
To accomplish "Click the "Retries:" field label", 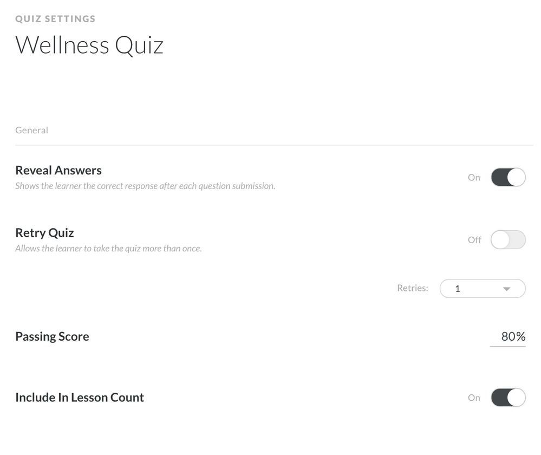I will (x=413, y=288).
